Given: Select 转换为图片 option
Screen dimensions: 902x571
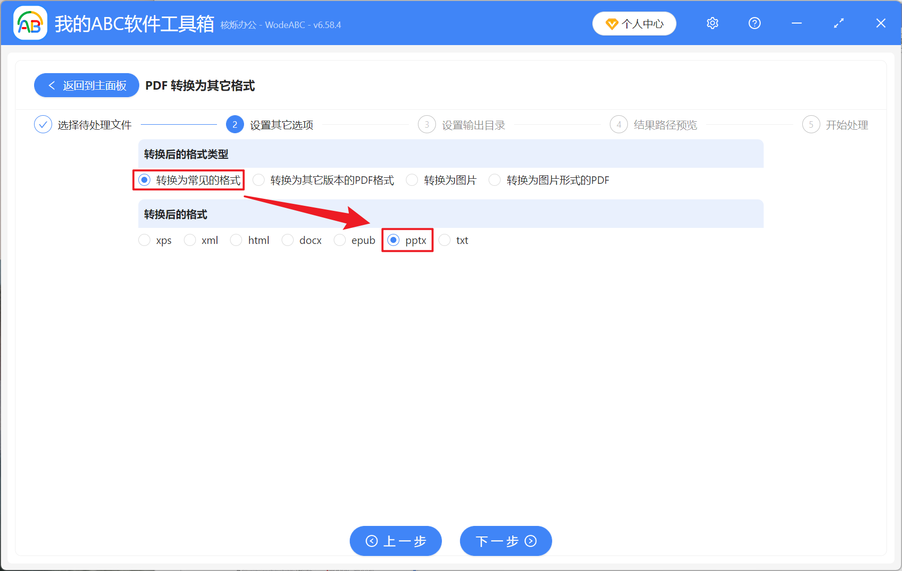Looking at the screenshot, I should point(412,180).
